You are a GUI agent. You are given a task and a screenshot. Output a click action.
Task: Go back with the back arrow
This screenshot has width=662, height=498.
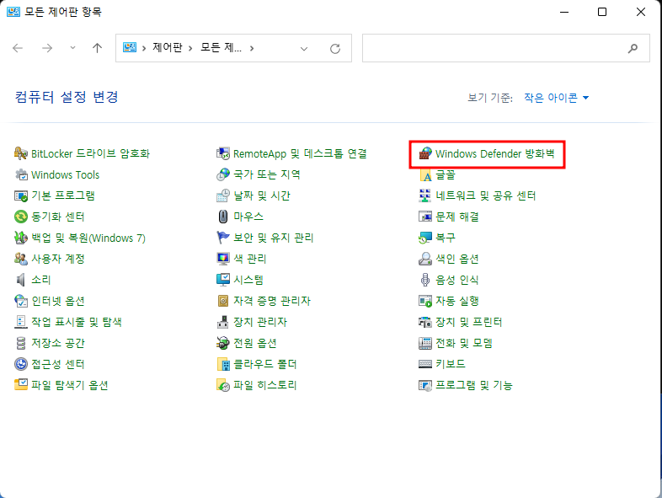[18, 48]
